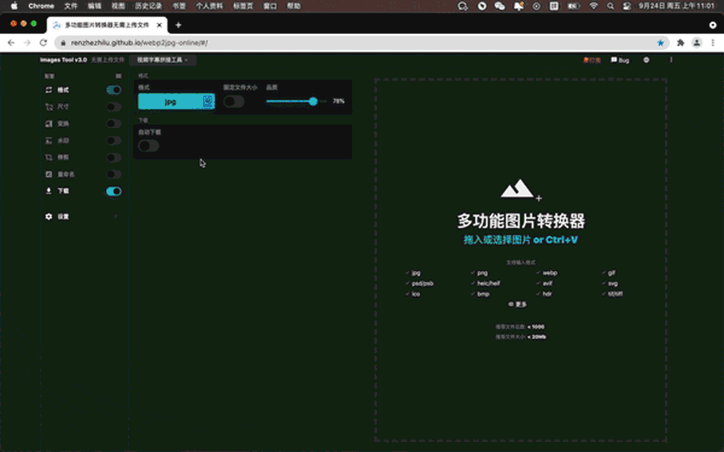The width and height of the screenshot is (724, 452).
Task: Enable the 修剪 crop toggle
Action: pos(114,157)
